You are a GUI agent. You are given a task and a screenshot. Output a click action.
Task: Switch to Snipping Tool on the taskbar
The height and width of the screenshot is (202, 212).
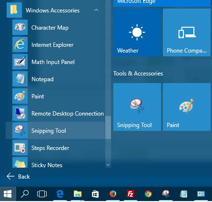click(166, 194)
